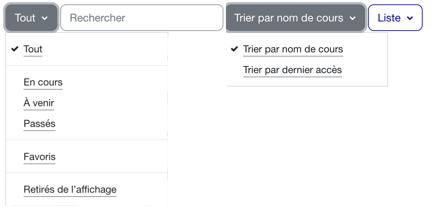Select the Passés filter option
Viewport: 431px width, 222px height.
[39, 124]
